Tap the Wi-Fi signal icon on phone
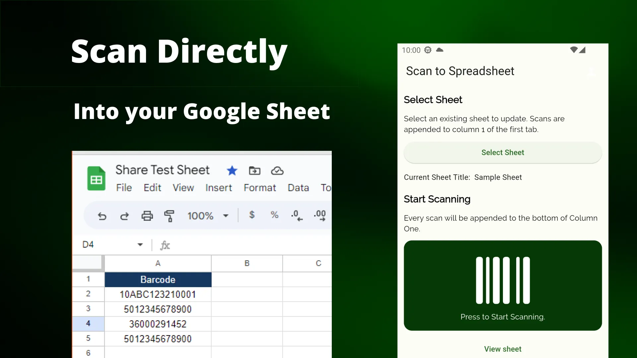Screen dimensions: 637x358 coord(574,50)
